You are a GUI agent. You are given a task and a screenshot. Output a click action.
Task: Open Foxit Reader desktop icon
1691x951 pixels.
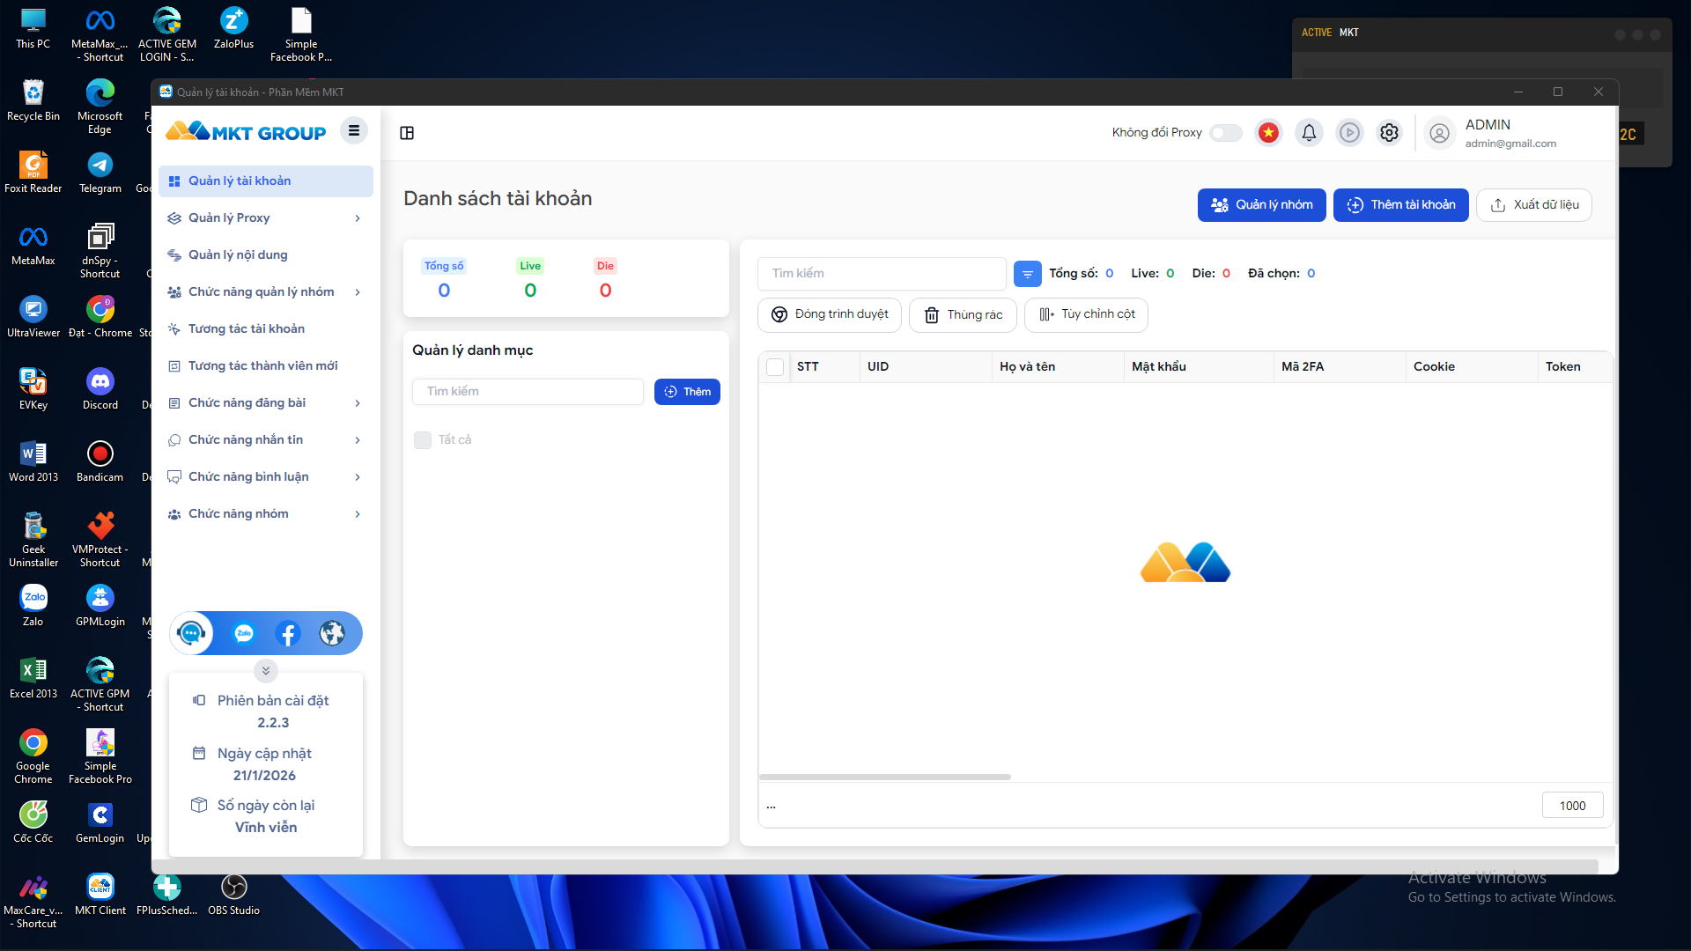coord(33,172)
